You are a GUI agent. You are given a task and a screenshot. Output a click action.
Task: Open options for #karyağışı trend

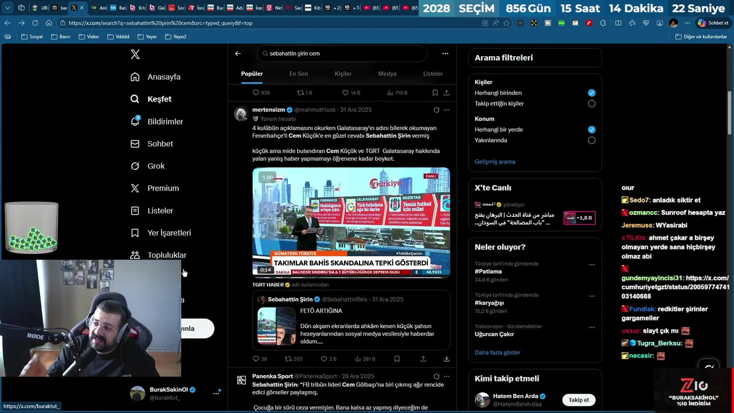592,297
